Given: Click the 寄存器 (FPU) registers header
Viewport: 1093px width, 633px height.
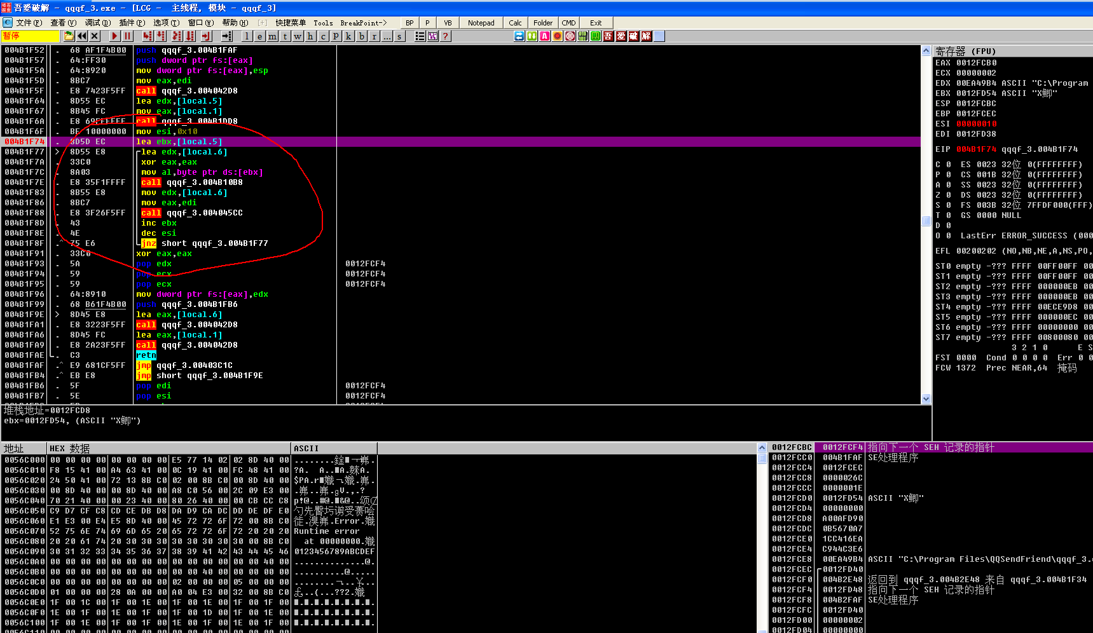Looking at the screenshot, I should 1014,51.
